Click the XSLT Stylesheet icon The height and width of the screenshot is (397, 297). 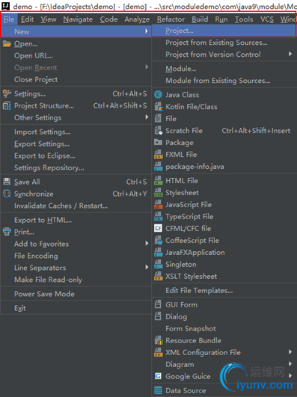coord(159,276)
